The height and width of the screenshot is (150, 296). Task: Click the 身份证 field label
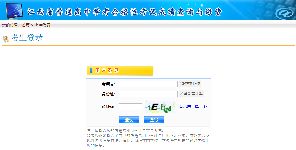pos(108,94)
